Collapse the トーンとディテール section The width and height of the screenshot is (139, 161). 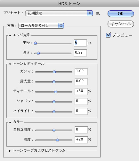point(10,64)
